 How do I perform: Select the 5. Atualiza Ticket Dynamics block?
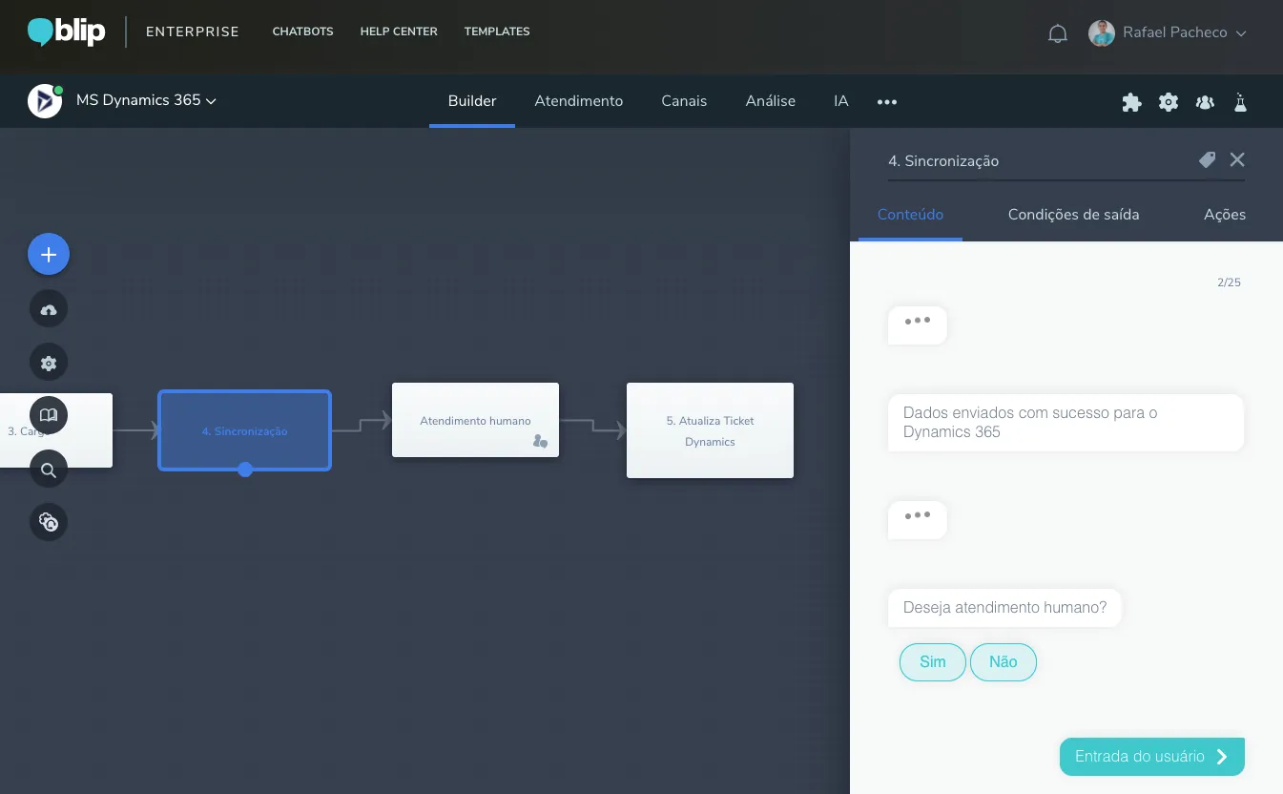tap(710, 430)
